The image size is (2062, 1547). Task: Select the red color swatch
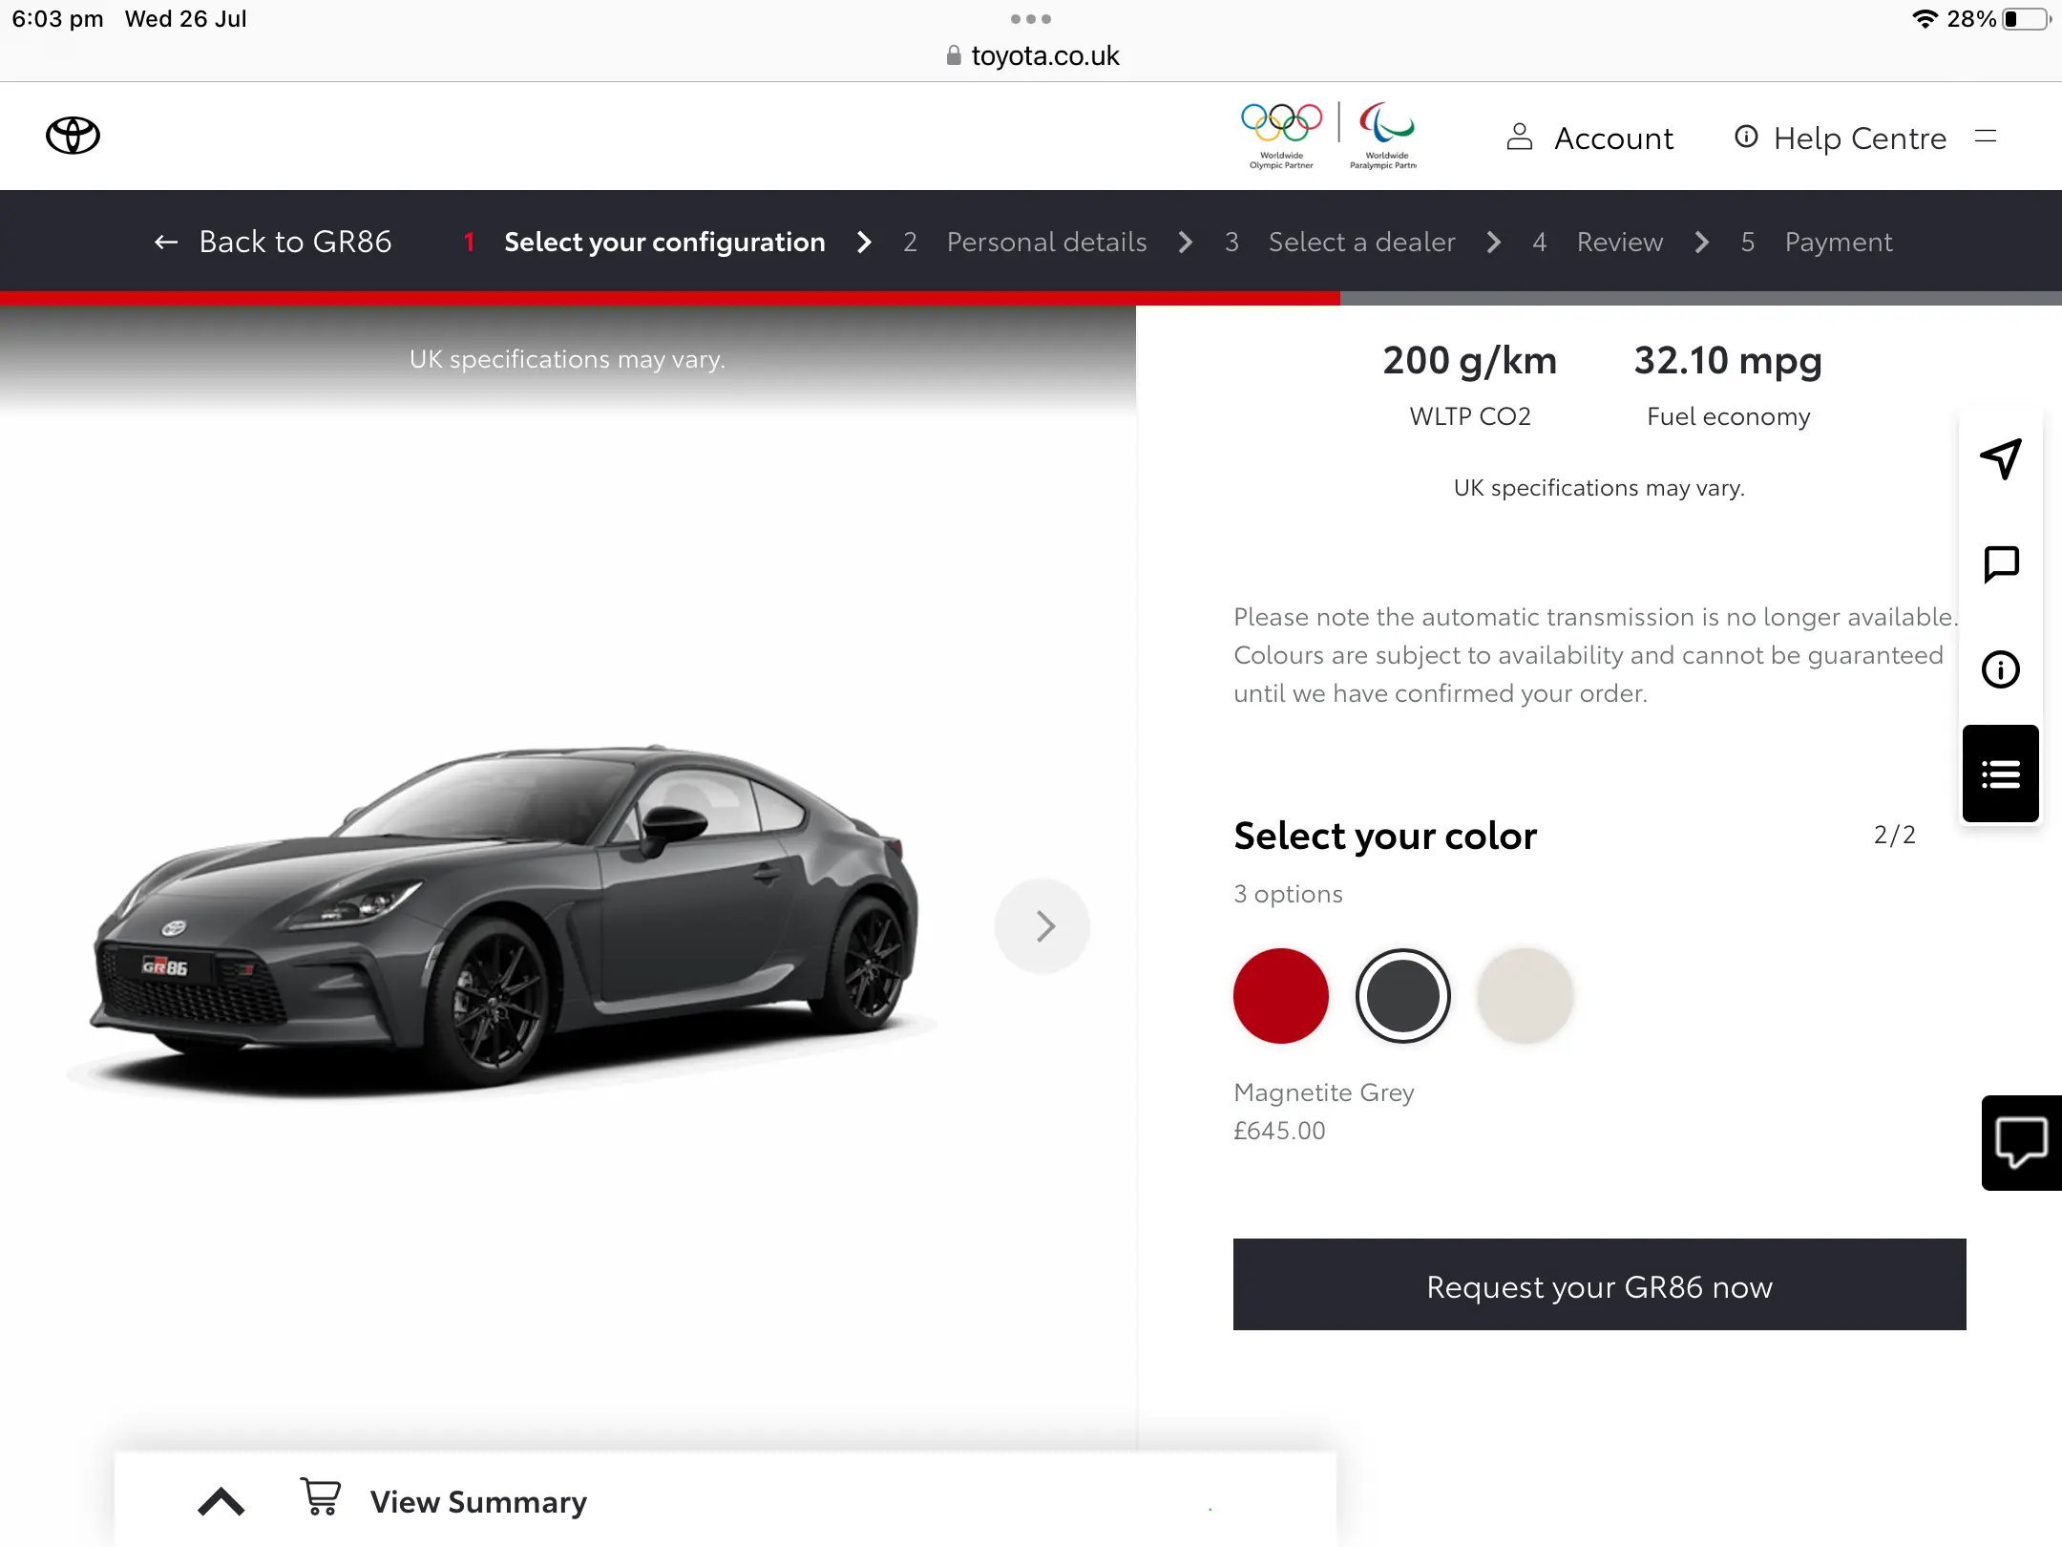(x=1281, y=995)
